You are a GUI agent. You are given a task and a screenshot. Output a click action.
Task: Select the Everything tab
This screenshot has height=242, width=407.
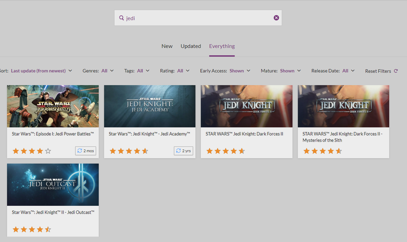pyautogui.click(x=222, y=46)
